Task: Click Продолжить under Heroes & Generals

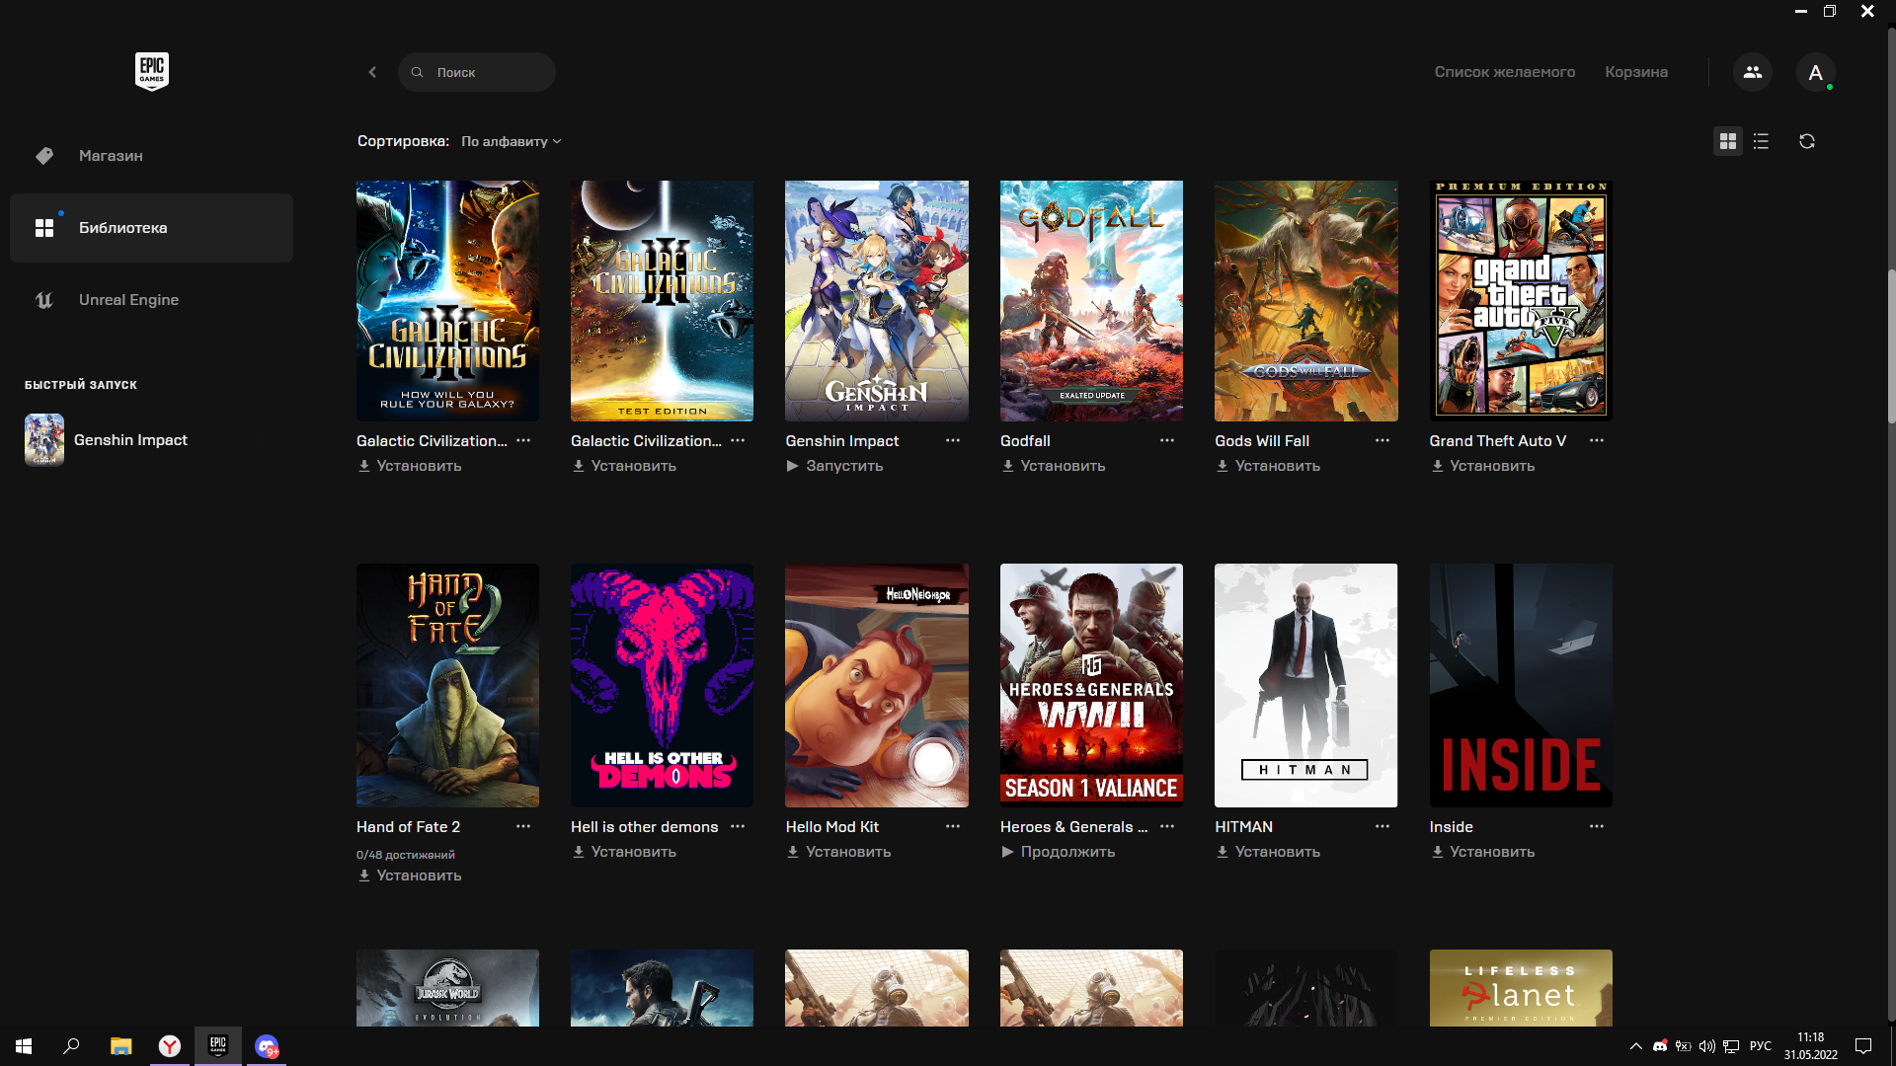Action: [1058, 852]
